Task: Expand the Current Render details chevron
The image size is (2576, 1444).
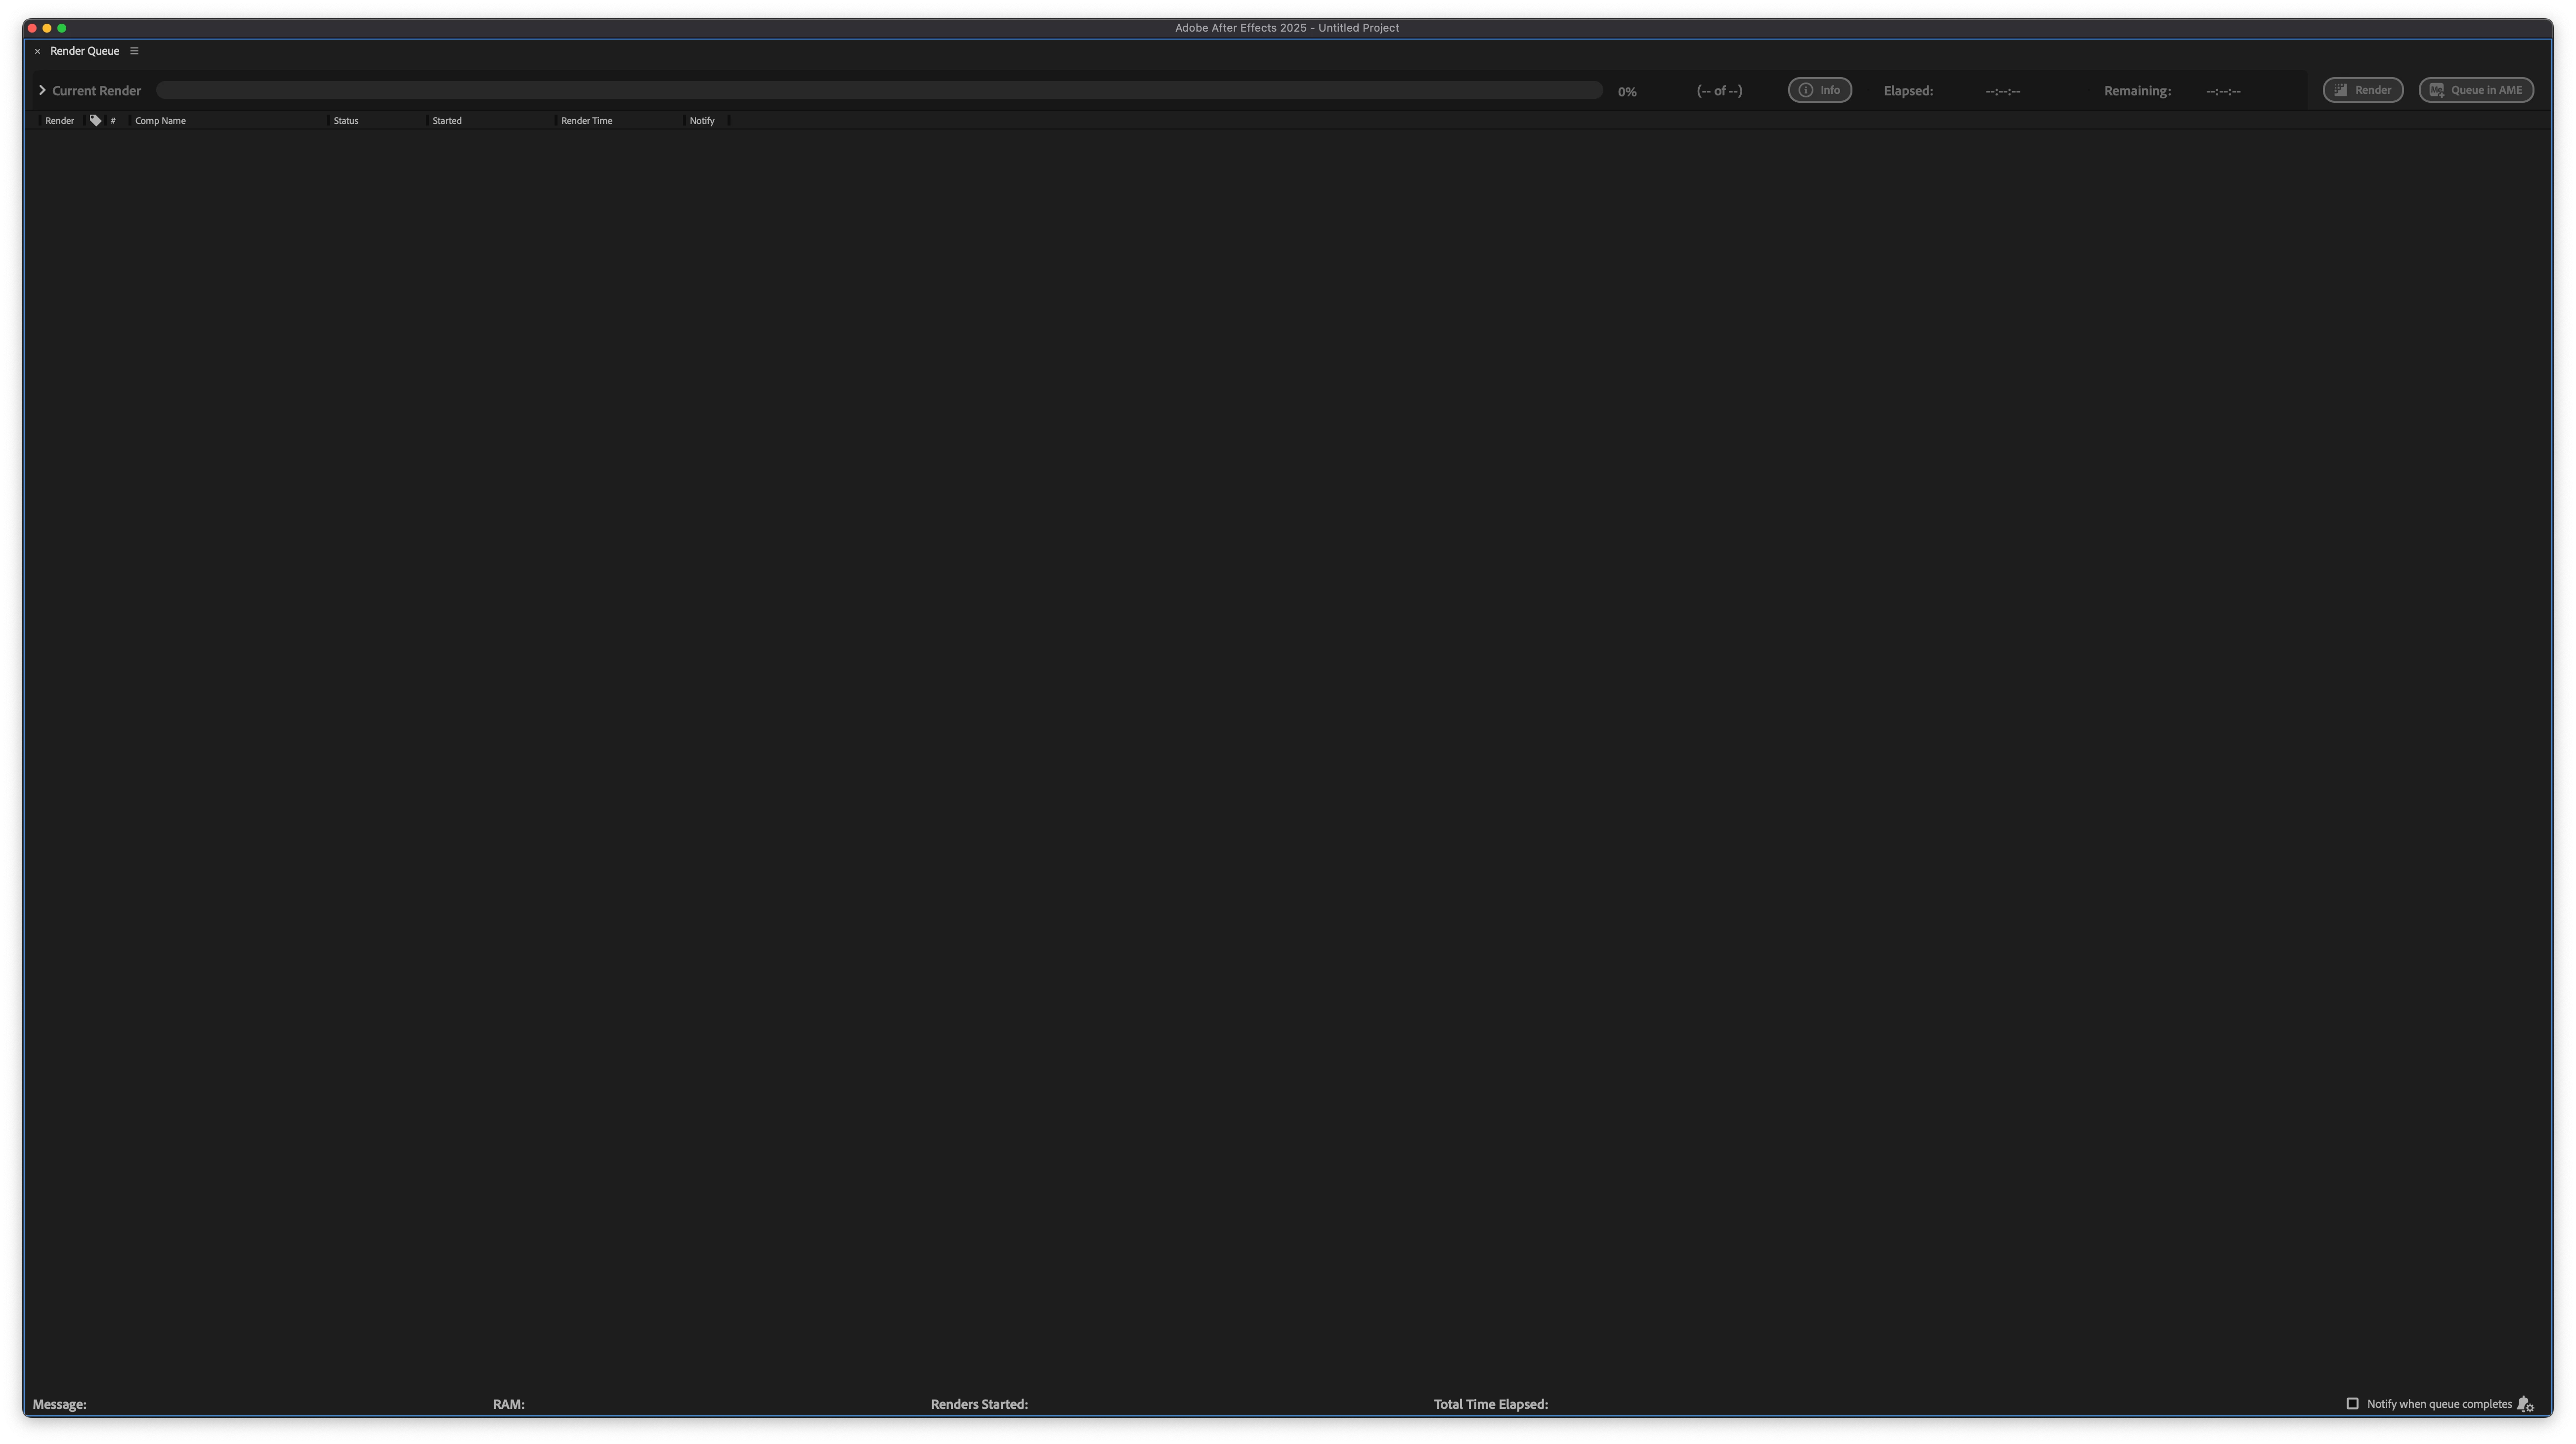Action: click(x=42, y=90)
